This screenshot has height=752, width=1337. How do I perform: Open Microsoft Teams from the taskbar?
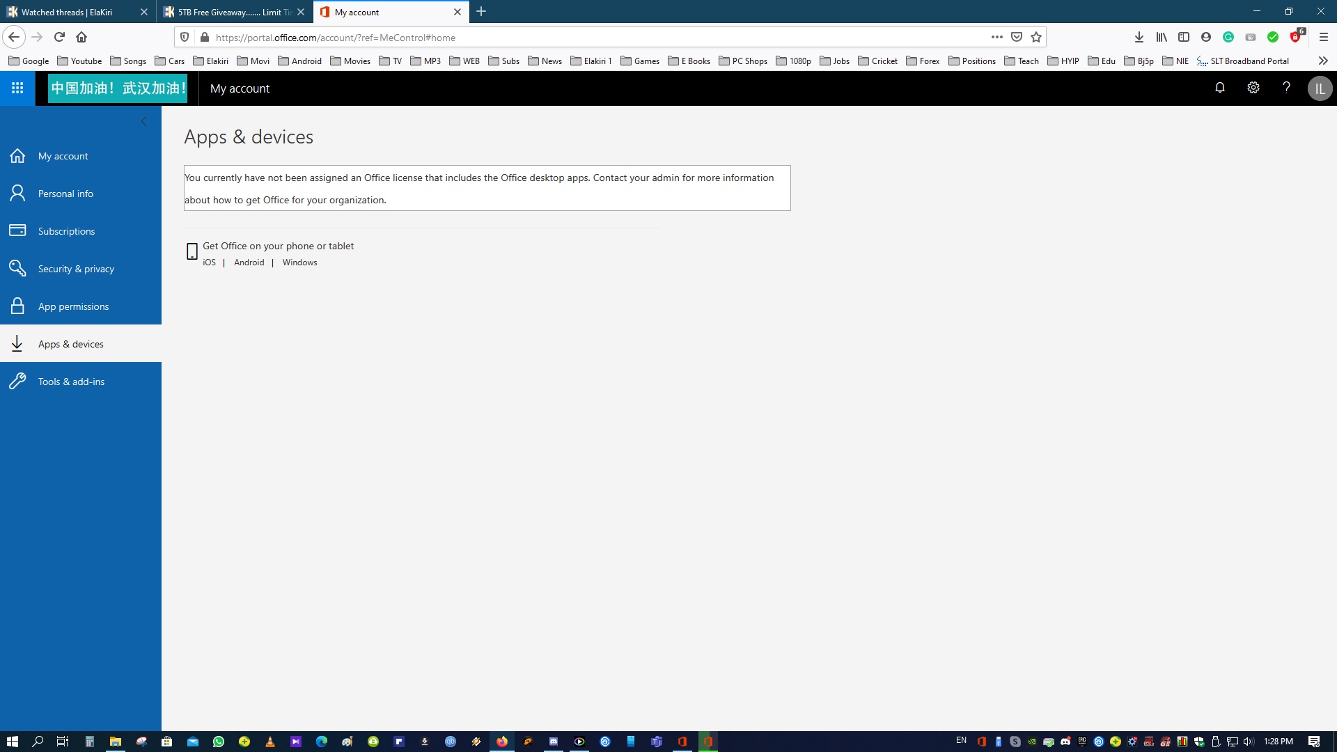tap(656, 742)
